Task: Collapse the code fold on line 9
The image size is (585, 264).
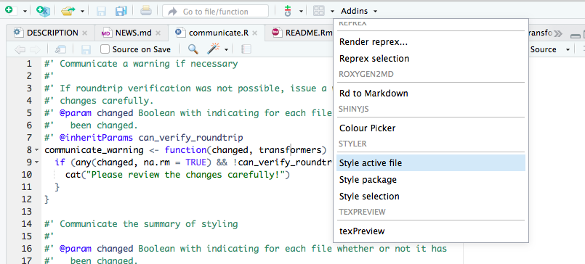Action: tap(36, 162)
